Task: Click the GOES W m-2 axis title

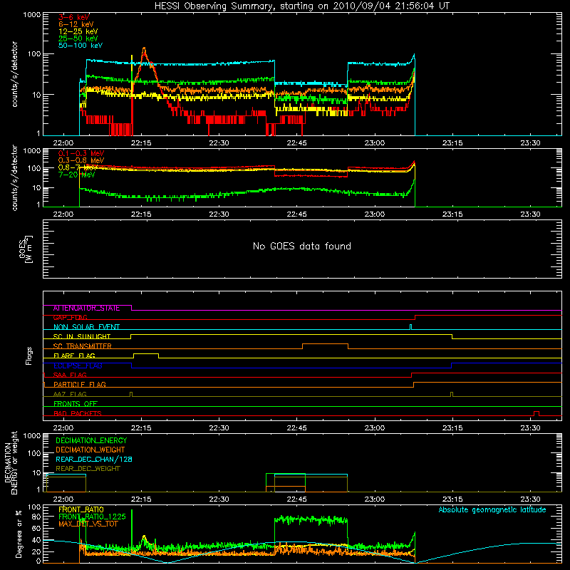Action: pyautogui.click(x=26, y=249)
